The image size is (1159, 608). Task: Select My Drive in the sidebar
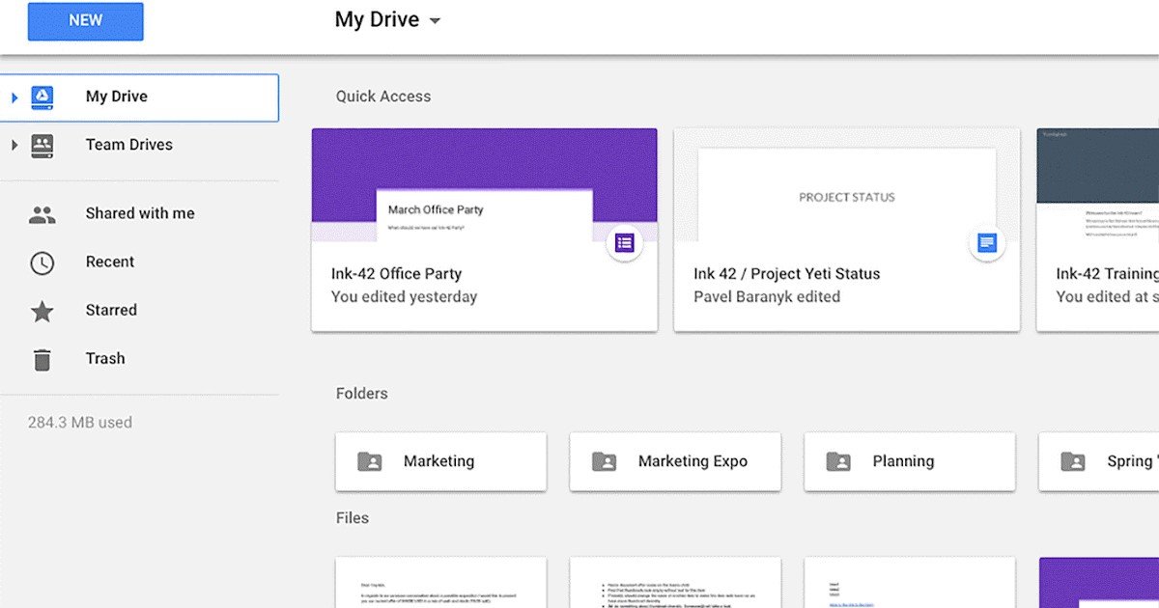[x=139, y=97]
